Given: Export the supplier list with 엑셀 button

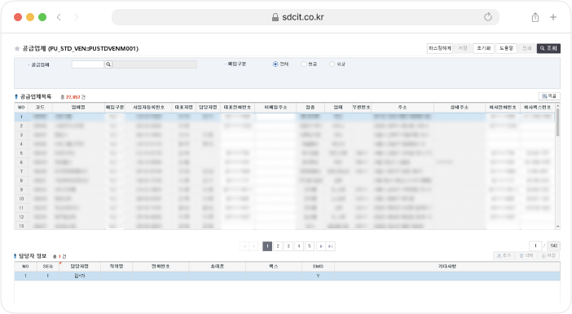Looking at the screenshot, I should pos(549,96).
